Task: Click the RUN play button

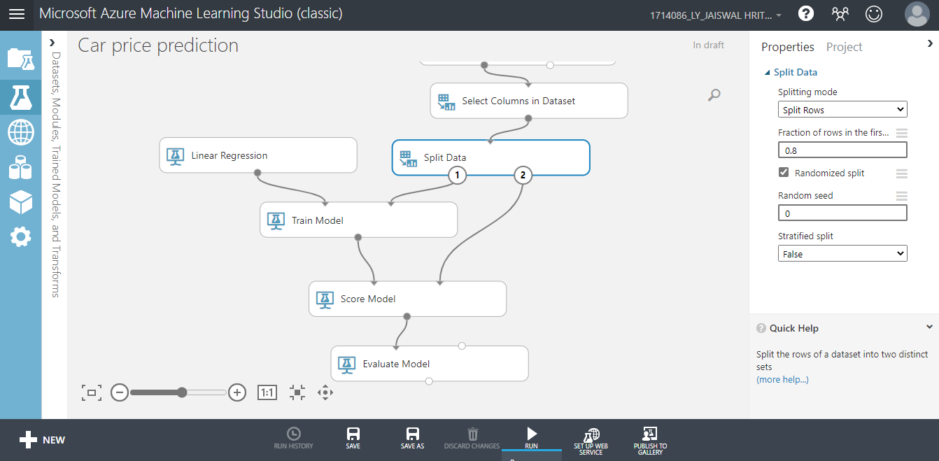Action: 532,438
